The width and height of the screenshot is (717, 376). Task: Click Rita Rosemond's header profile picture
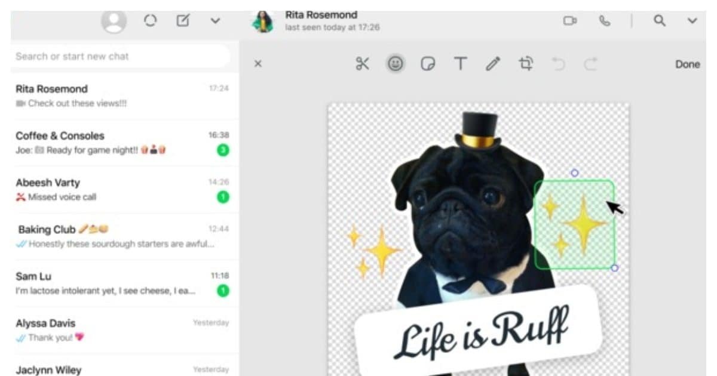click(263, 21)
